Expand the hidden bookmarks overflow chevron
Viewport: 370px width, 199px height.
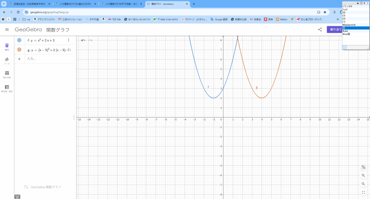tap(338, 19)
